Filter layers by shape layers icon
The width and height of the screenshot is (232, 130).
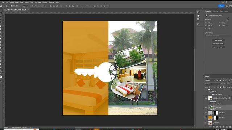tap(226, 80)
